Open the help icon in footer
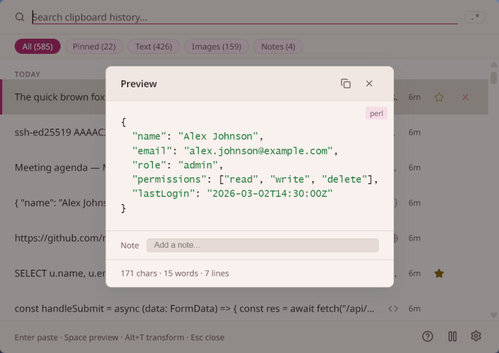The image size is (499, 353). (428, 336)
